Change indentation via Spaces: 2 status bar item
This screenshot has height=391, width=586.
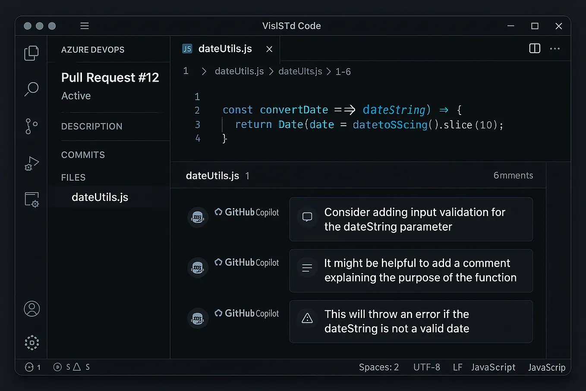click(378, 367)
